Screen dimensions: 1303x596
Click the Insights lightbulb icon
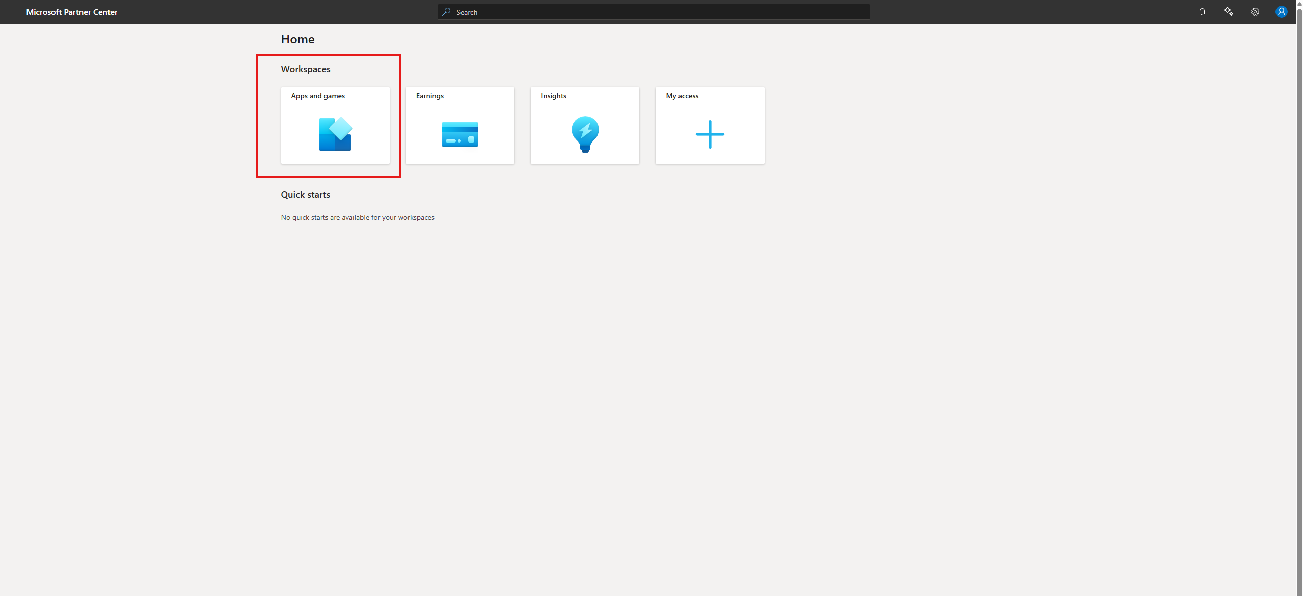pyautogui.click(x=585, y=134)
